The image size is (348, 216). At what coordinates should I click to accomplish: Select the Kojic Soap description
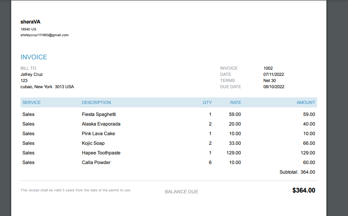pyautogui.click(x=93, y=143)
